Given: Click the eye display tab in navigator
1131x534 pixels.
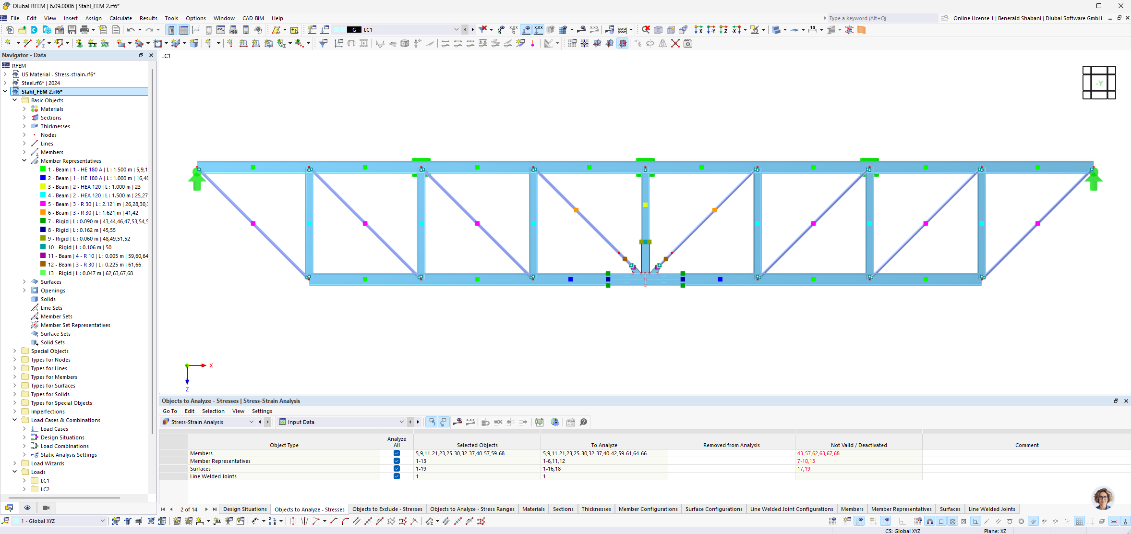Looking at the screenshot, I should (27, 508).
